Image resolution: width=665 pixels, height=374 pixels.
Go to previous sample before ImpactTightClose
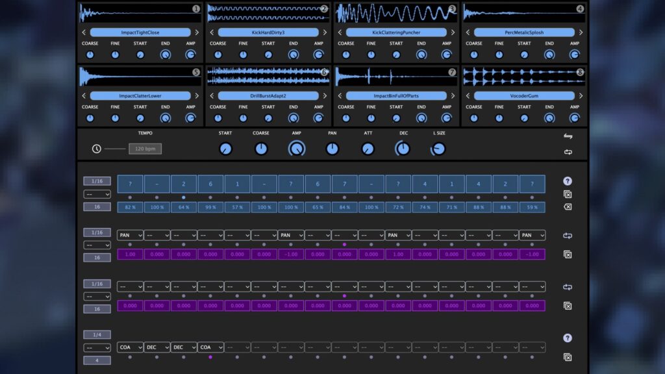point(84,32)
